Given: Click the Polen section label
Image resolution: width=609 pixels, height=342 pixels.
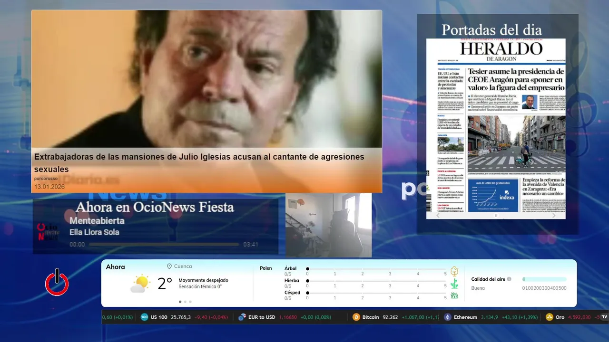Looking at the screenshot, I should (266, 268).
